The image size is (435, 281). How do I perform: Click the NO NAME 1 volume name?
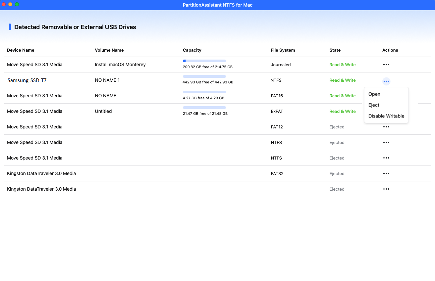[107, 80]
